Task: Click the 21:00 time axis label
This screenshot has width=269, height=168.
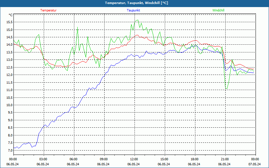Action: (225, 159)
